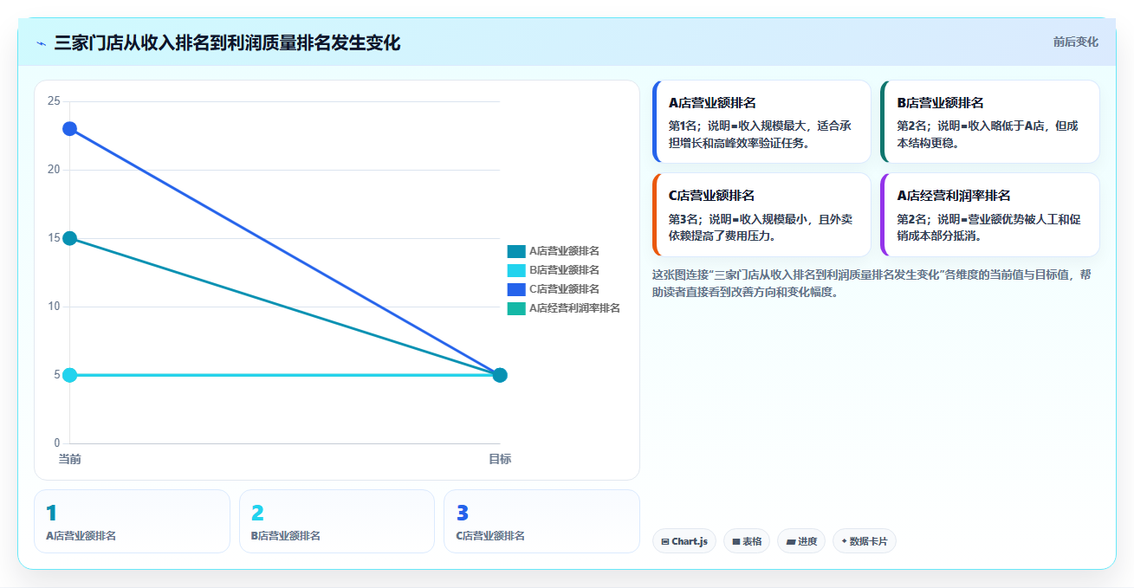Click the teal data point at 15
The width and height of the screenshot is (1134, 588).
[69, 238]
